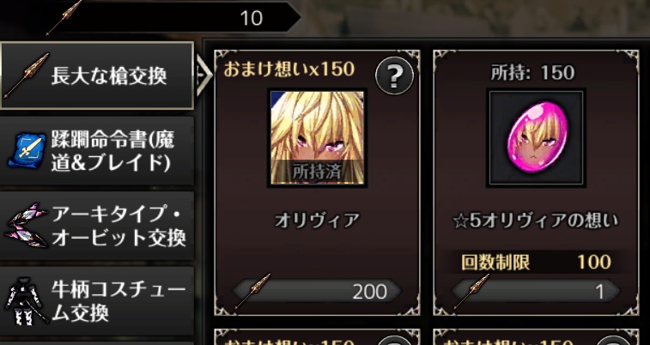Click the 1 spear cost exchange button

[536, 293]
